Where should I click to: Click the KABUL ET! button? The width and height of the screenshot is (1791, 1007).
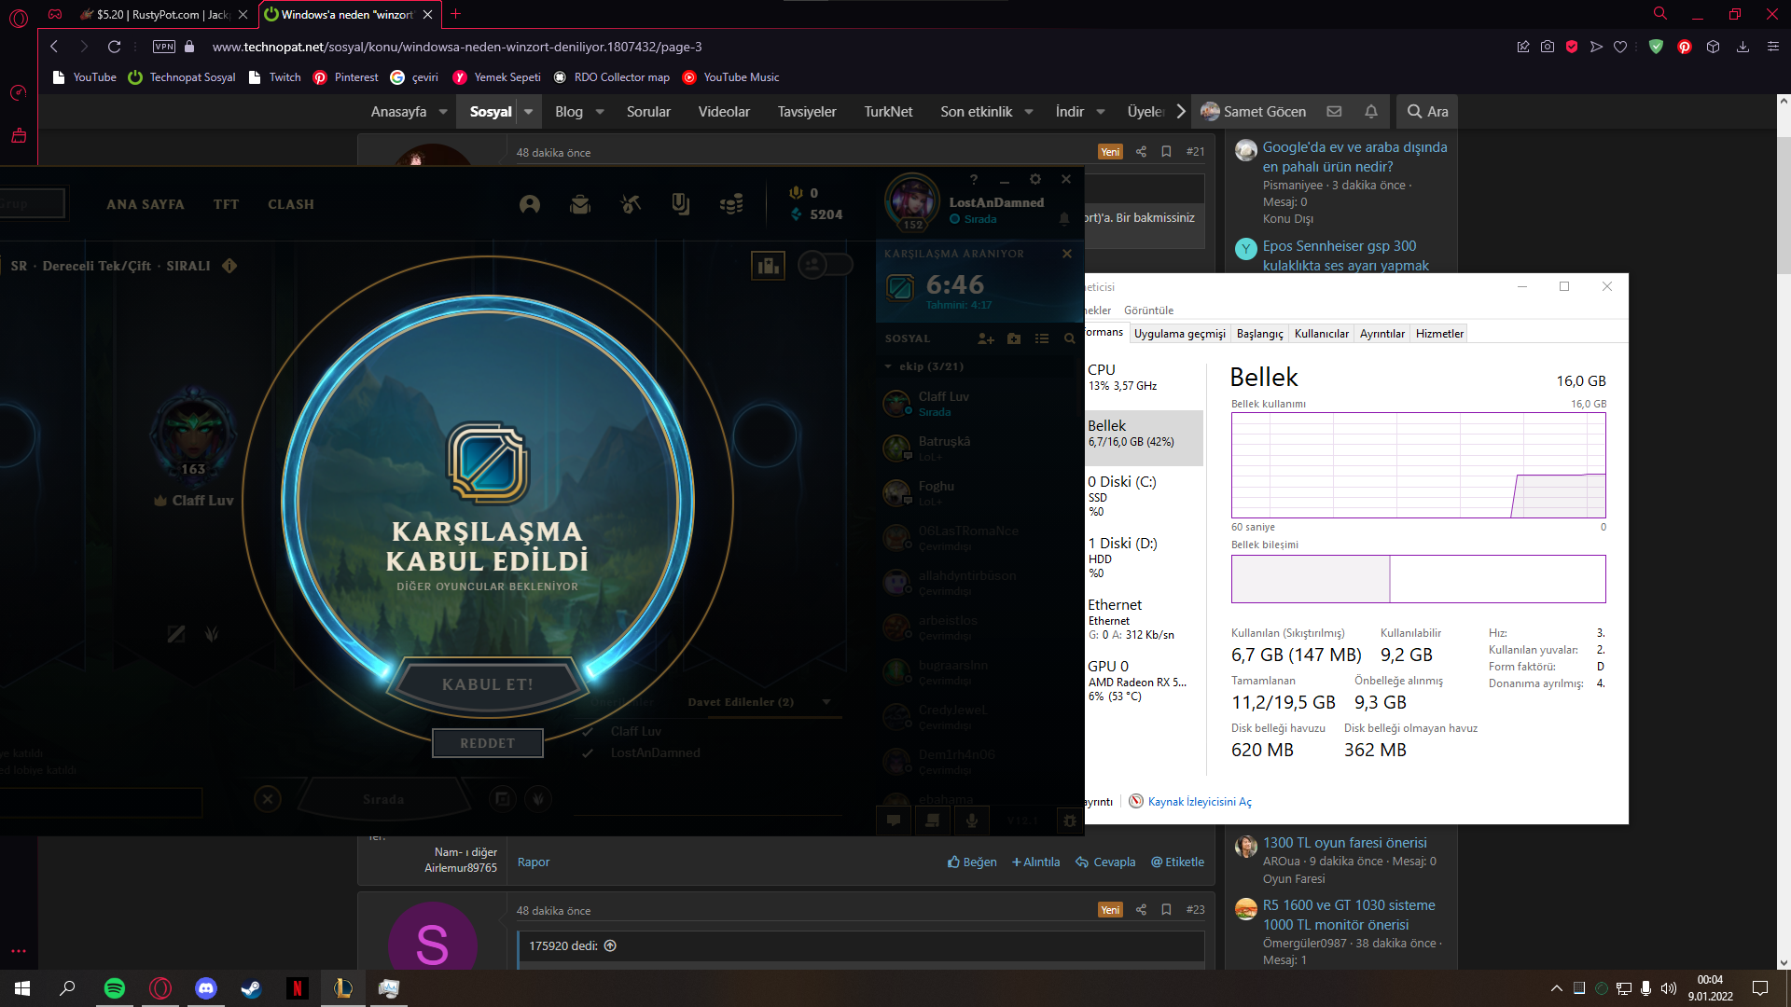[487, 684]
